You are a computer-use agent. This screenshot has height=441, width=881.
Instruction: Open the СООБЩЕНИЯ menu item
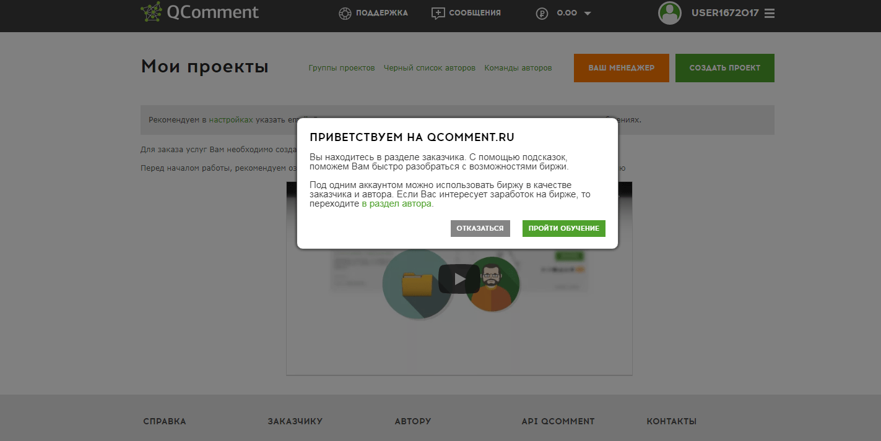(x=475, y=13)
